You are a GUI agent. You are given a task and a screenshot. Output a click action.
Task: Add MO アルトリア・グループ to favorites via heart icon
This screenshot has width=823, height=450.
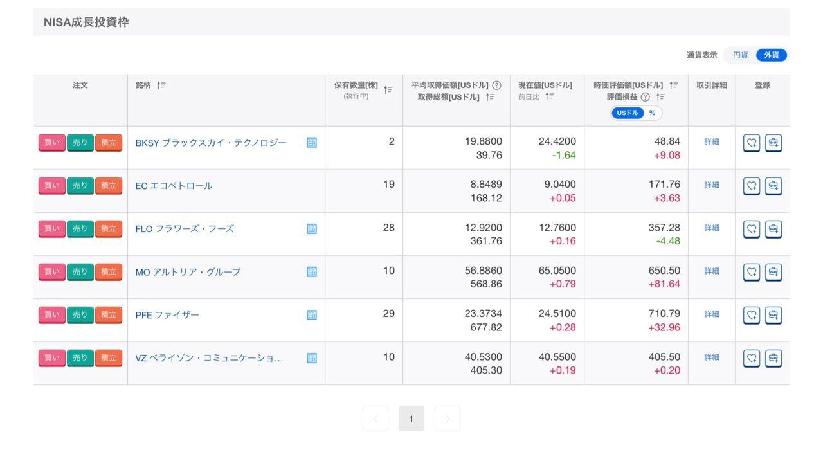(x=751, y=272)
